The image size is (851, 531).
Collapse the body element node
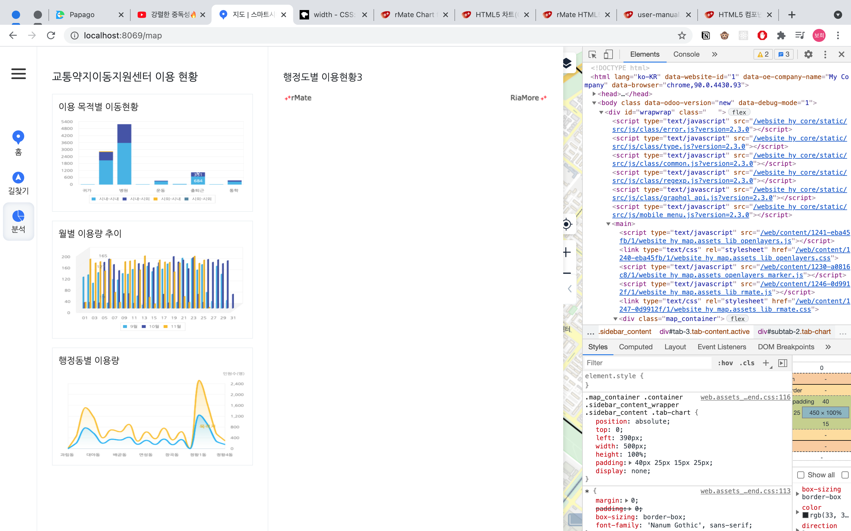point(594,103)
